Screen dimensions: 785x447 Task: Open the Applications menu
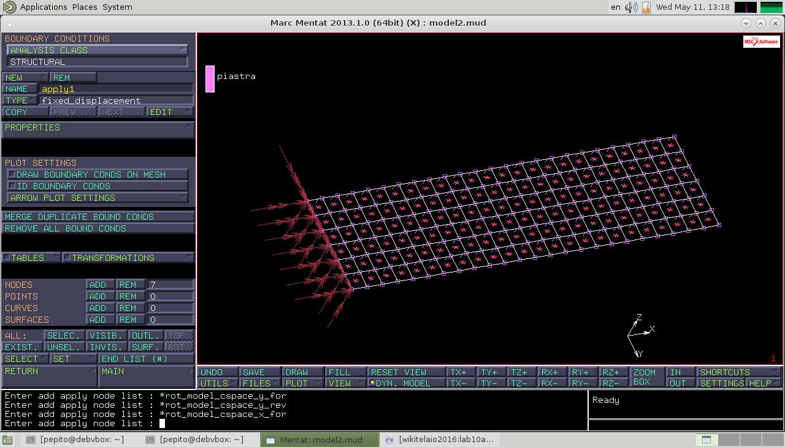43,7
